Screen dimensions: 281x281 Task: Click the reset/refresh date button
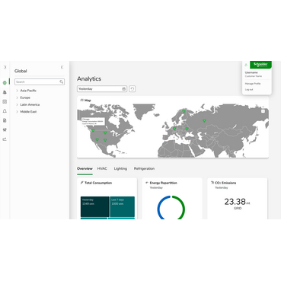click(x=133, y=89)
